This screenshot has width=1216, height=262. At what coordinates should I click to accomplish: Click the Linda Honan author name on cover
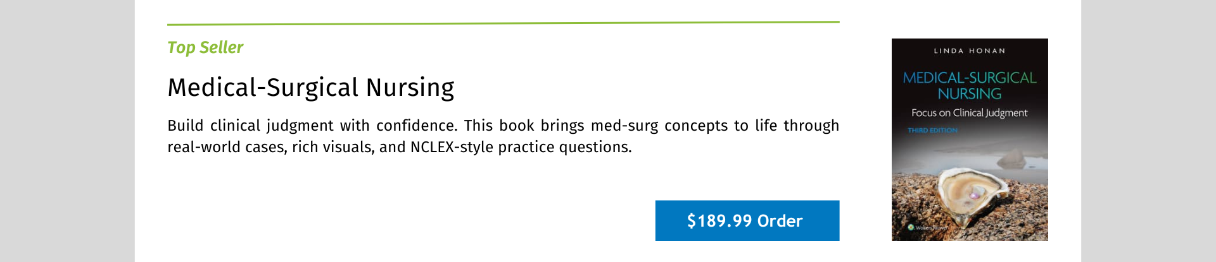970,51
